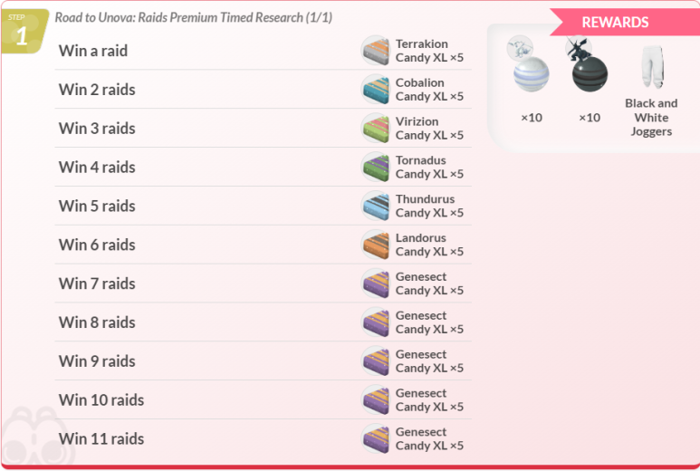This screenshot has width=700, height=471.
Task: Click the 'Terrakion Candy XL ×5' label
Action: (429, 51)
